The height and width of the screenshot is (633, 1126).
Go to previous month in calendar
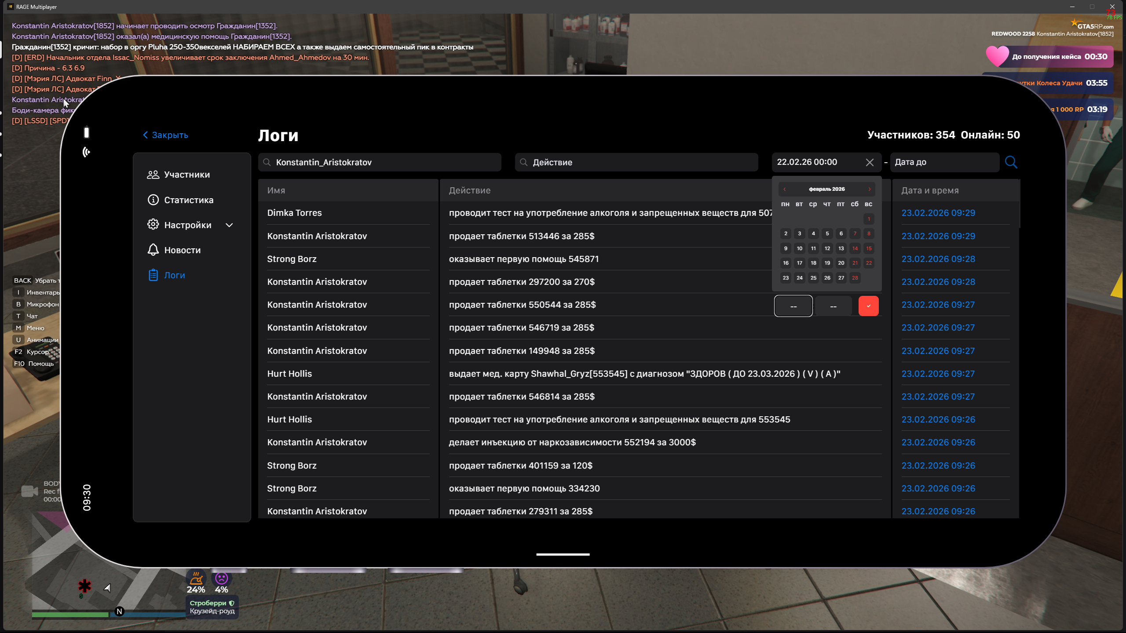click(784, 189)
